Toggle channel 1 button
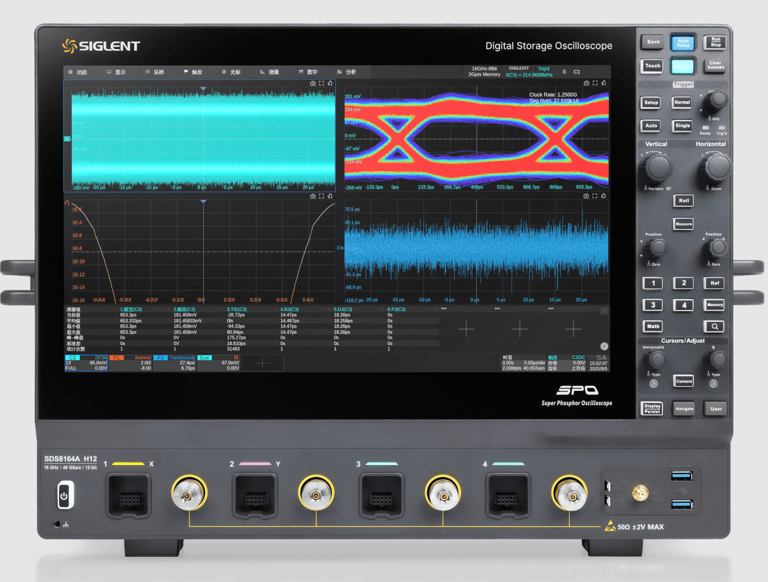 tap(653, 283)
